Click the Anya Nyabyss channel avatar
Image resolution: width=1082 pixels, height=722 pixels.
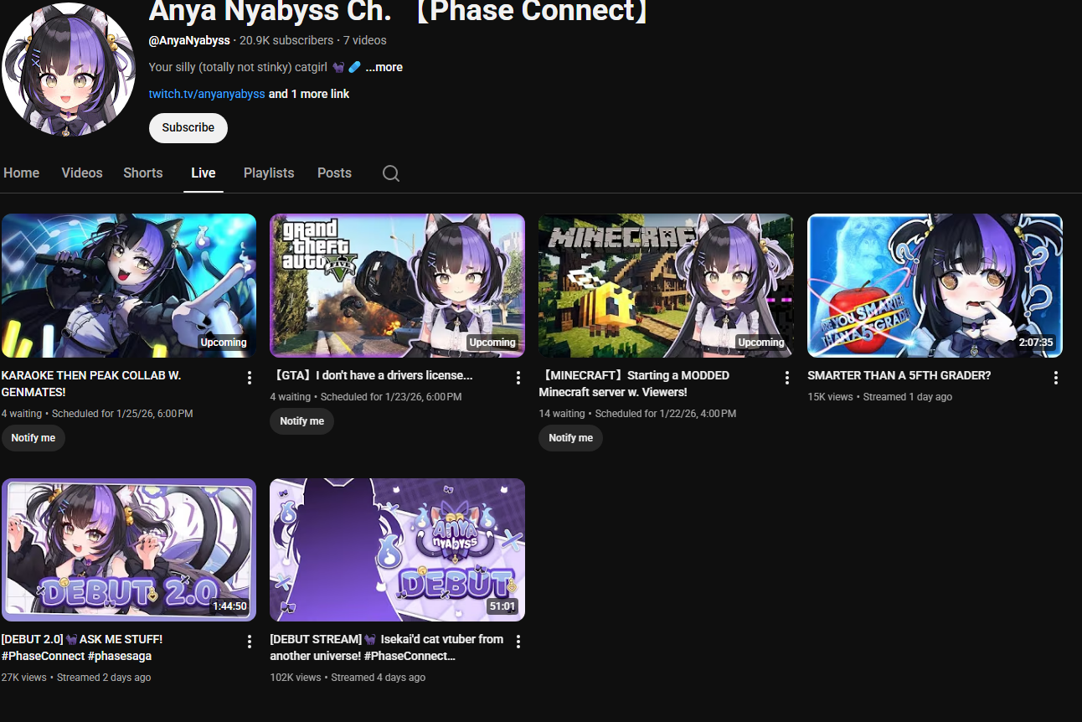(x=69, y=69)
